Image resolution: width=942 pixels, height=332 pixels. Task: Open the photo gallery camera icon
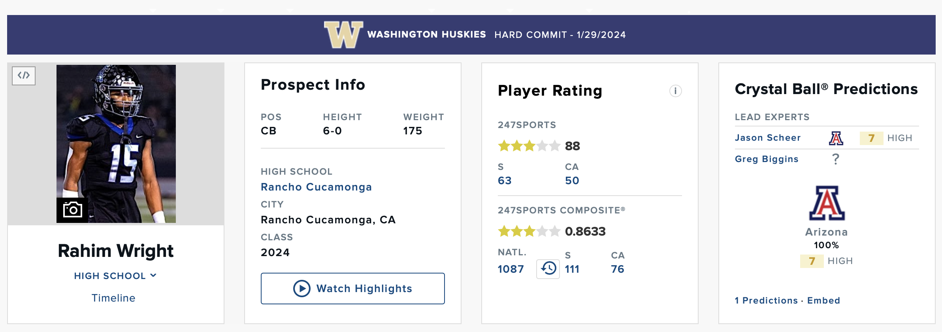(72, 210)
